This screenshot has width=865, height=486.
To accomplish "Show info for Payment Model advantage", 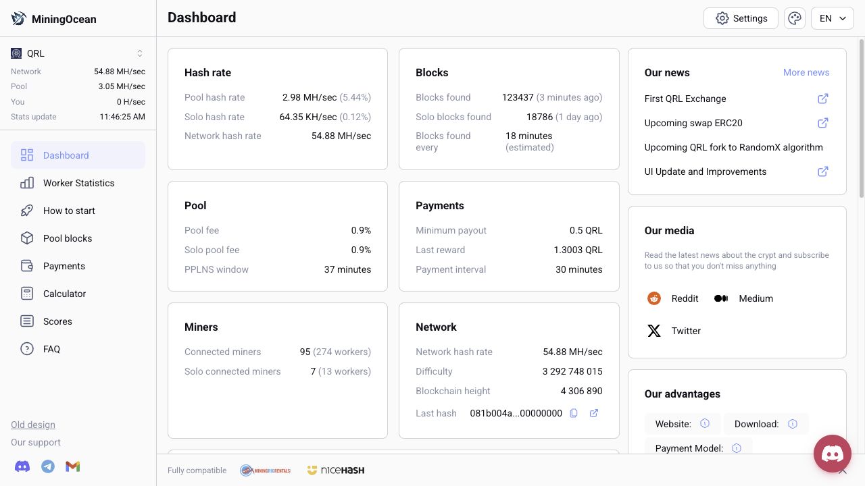I will point(737,448).
